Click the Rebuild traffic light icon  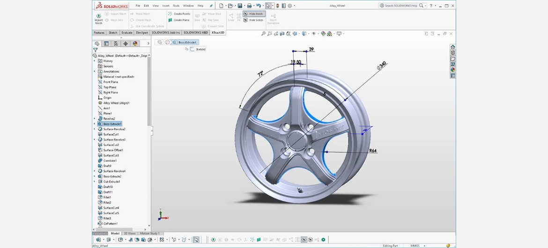pos(278,6)
